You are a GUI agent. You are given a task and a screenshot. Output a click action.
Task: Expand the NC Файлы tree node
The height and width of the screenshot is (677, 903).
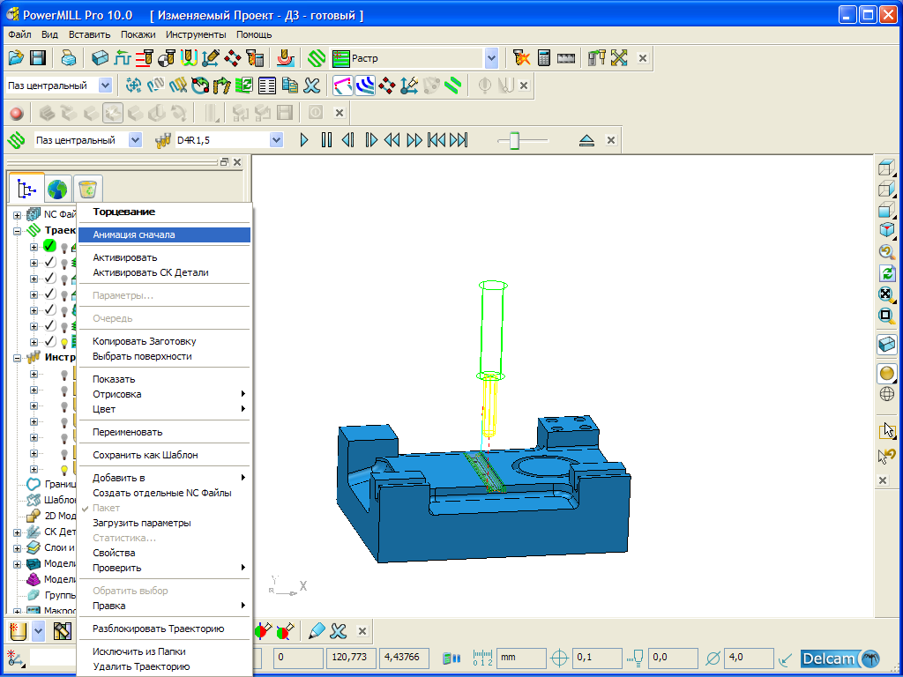[x=18, y=215]
